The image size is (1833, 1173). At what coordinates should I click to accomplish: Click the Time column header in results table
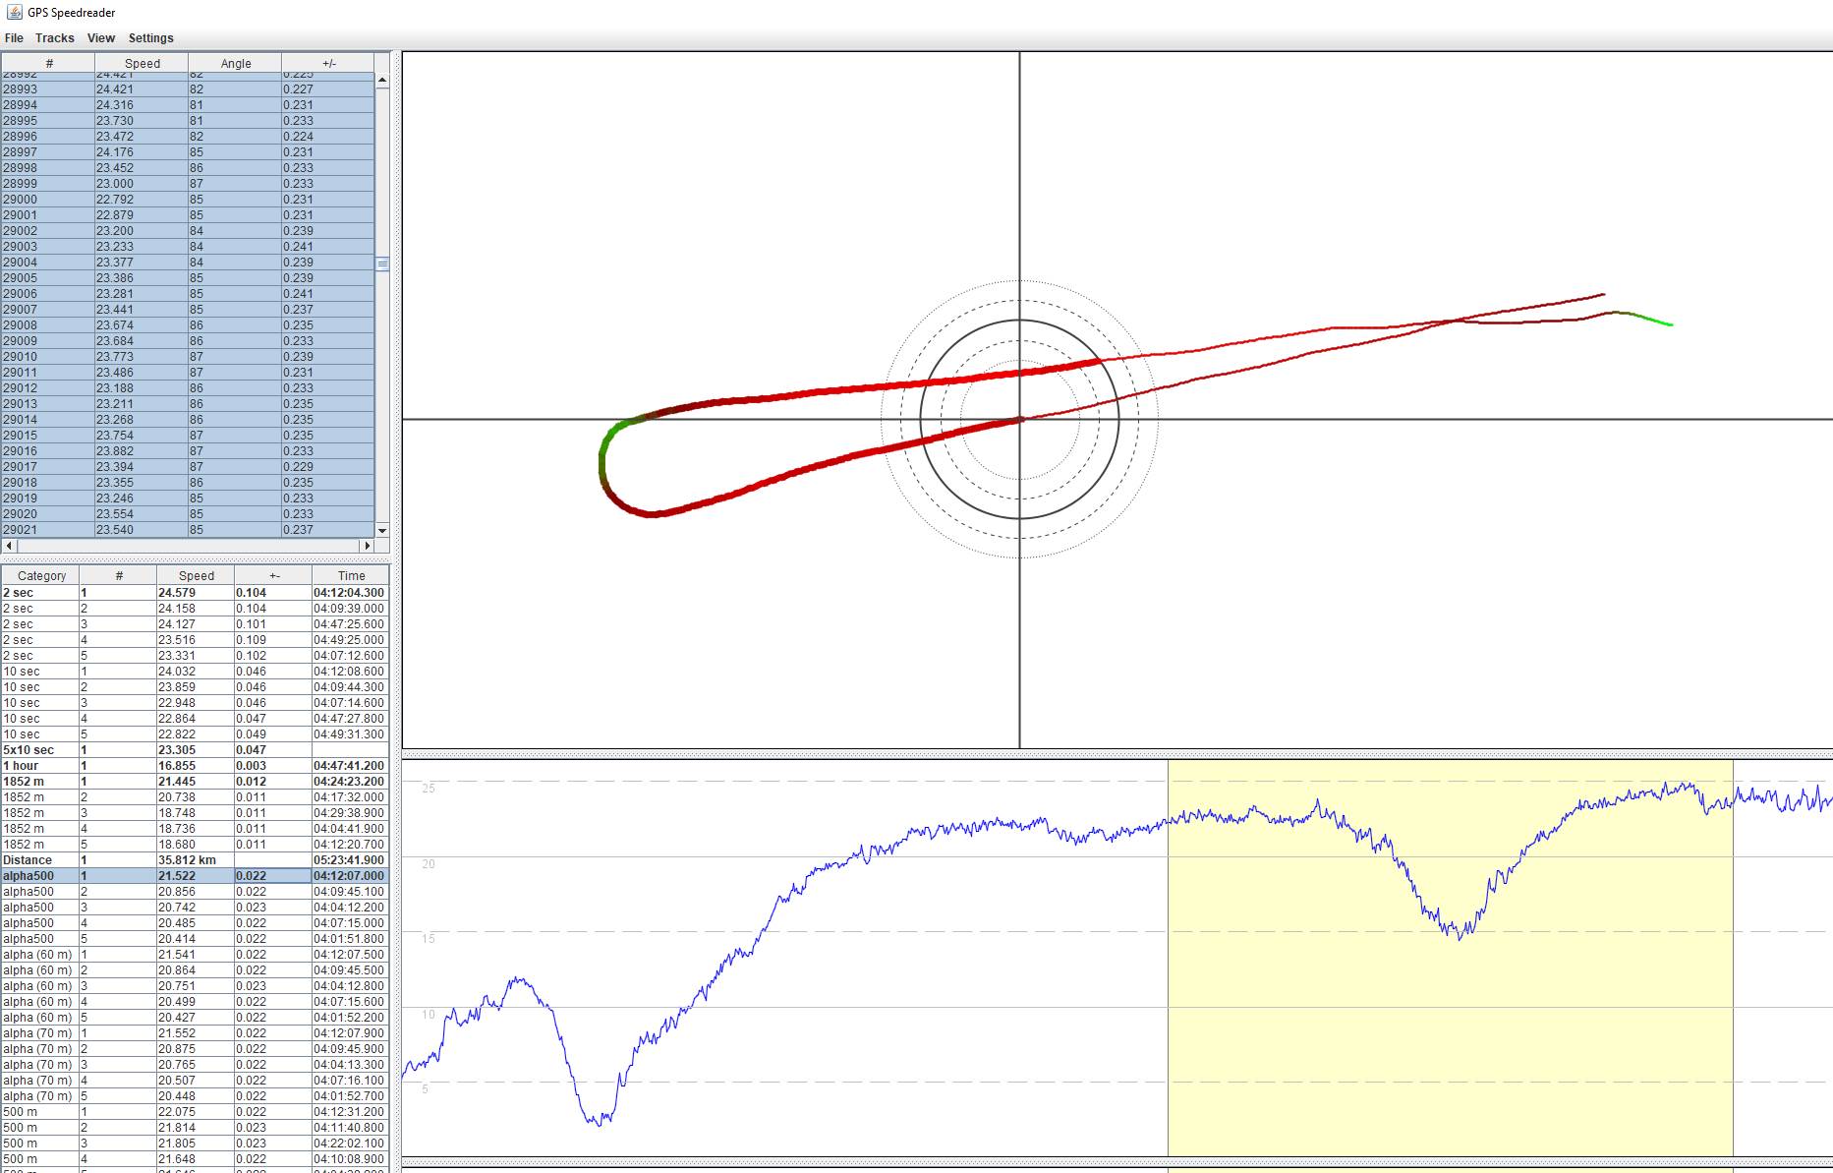(x=350, y=575)
